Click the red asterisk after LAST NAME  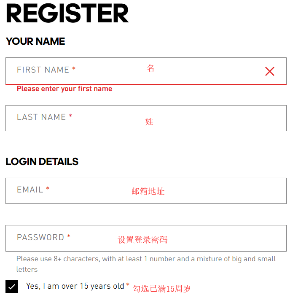(70, 116)
